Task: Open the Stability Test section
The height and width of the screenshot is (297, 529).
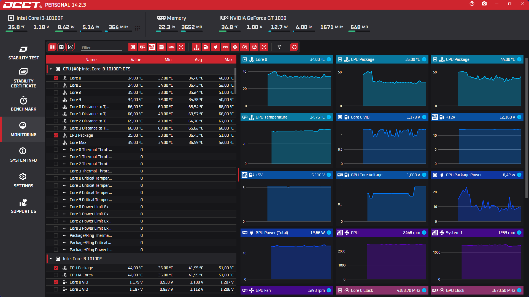Action: point(23,53)
